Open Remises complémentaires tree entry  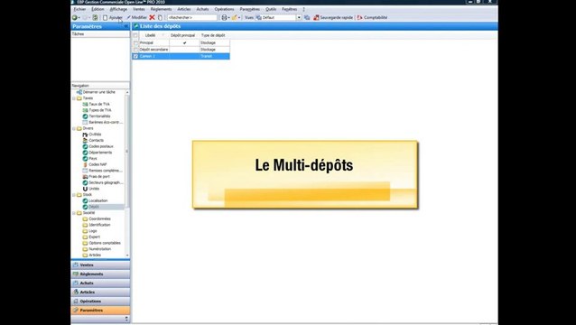click(103, 171)
